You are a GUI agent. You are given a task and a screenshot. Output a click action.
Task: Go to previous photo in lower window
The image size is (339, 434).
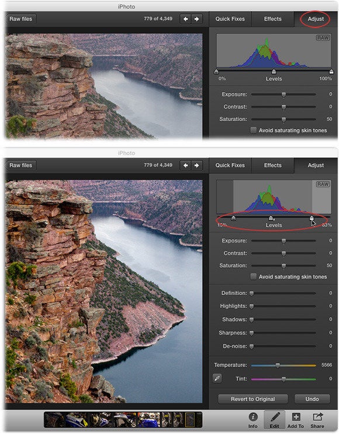tap(185, 165)
